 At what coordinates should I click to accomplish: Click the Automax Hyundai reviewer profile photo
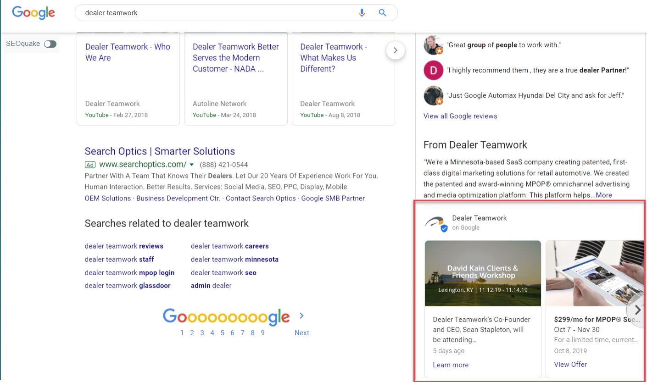click(433, 96)
